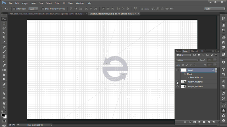This screenshot has height=127, width=227.
Task: Select the Zoom tool
Action: (x=4, y=108)
